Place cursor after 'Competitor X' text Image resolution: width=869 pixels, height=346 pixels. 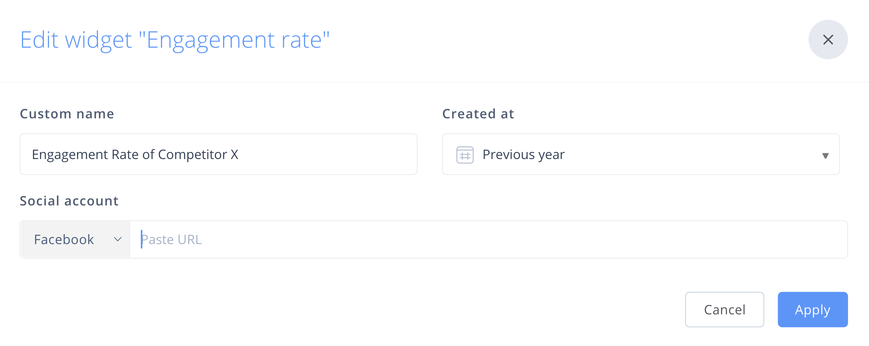coord(239,155)
